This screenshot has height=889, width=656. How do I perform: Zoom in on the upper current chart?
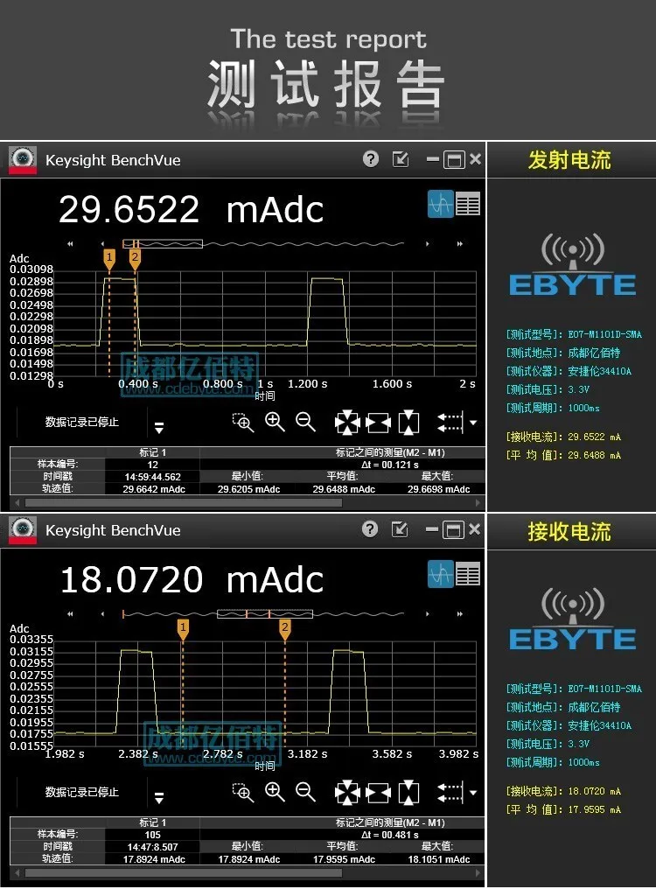(275, 422)
